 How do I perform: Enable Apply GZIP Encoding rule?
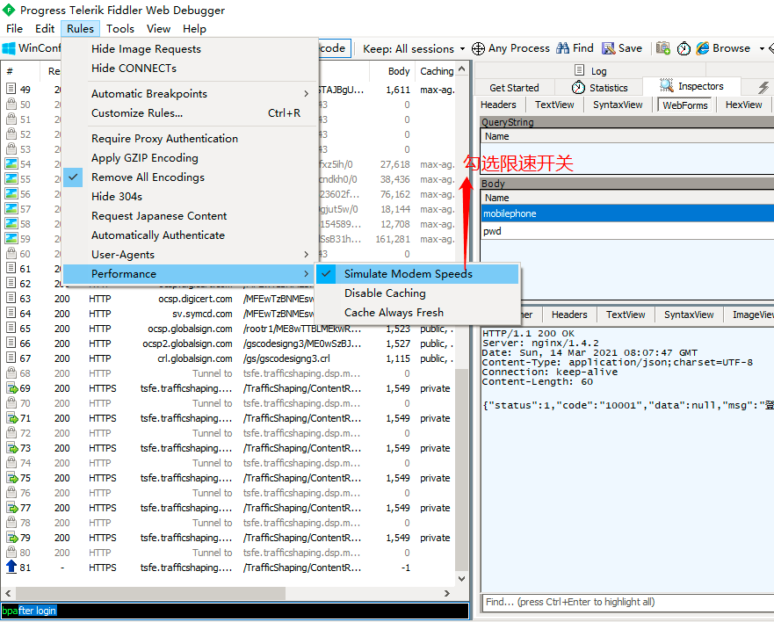(190, 158)
